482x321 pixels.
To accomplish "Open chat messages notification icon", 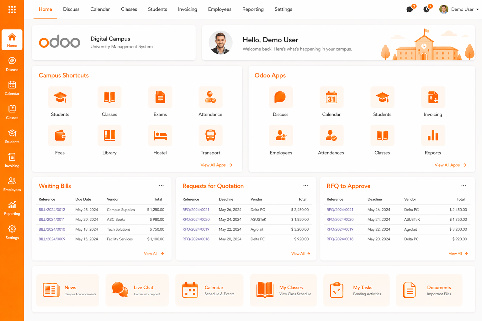I will click(410, 9).
